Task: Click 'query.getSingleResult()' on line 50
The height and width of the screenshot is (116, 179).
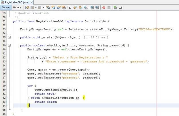Action: 55,90
